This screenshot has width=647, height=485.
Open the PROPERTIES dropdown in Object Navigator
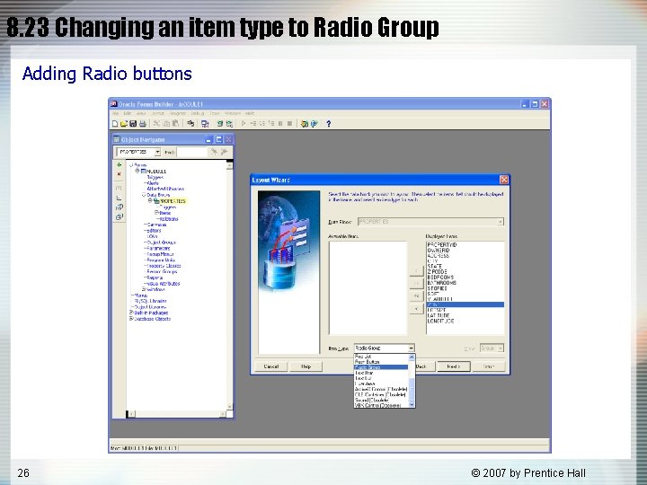click(x=157, y=152)
